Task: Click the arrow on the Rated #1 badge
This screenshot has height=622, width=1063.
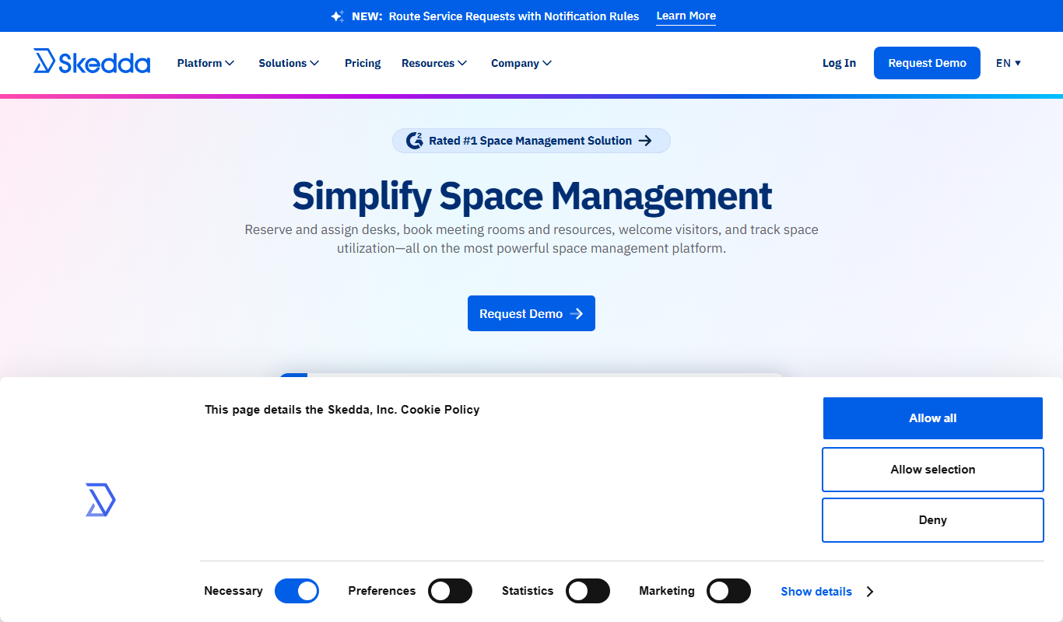Action: (x=645, y=141)
